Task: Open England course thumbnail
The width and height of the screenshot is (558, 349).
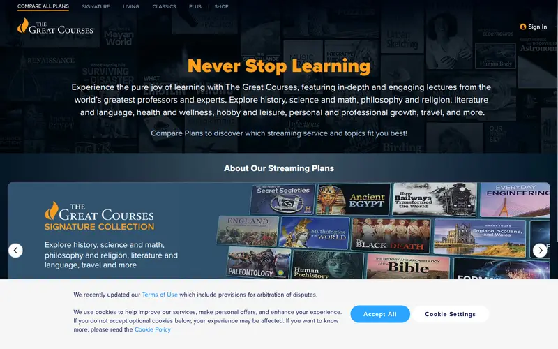Action: point(248,231)
